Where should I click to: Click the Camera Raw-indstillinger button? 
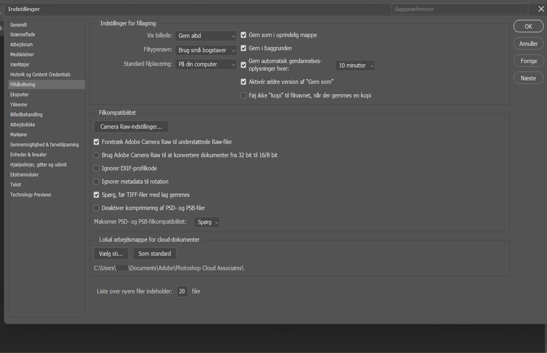click(x=131, y=127)
